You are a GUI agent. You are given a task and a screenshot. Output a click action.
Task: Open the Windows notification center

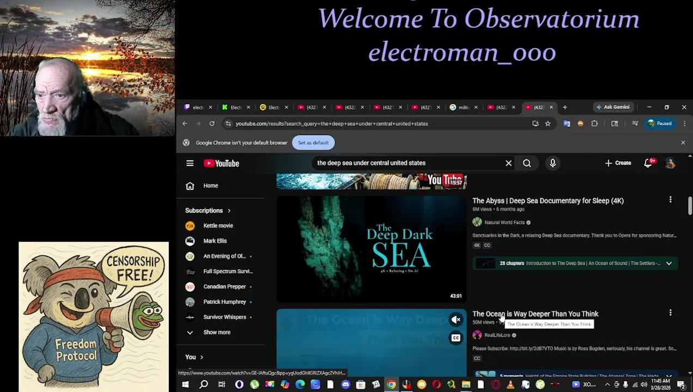click(x=681, y=385)
